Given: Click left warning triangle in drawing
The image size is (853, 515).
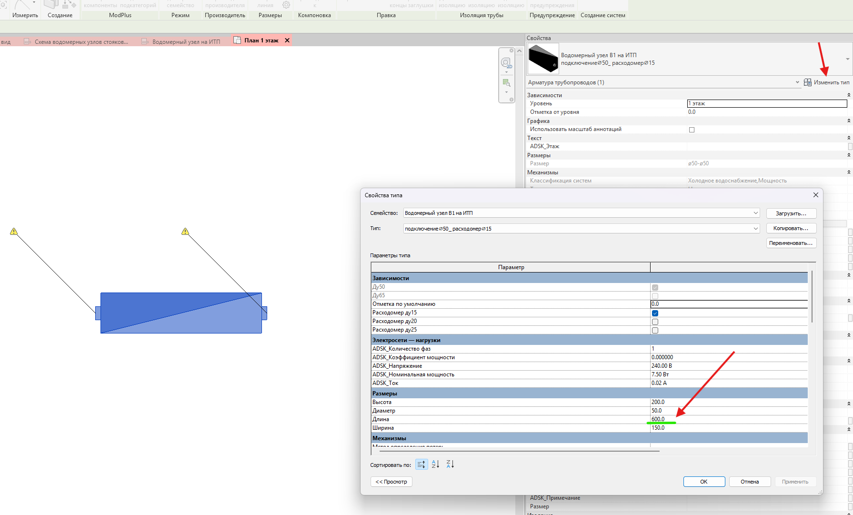Looking at the screenshot, I should click(14, 232).
